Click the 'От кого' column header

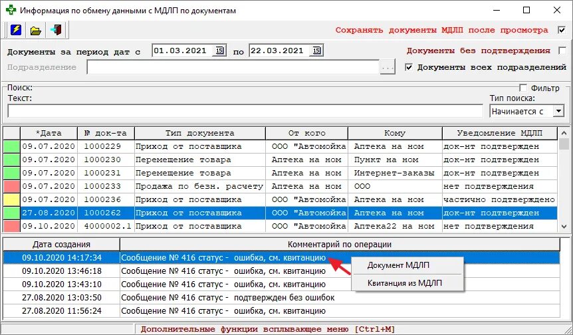coord(306,134)
